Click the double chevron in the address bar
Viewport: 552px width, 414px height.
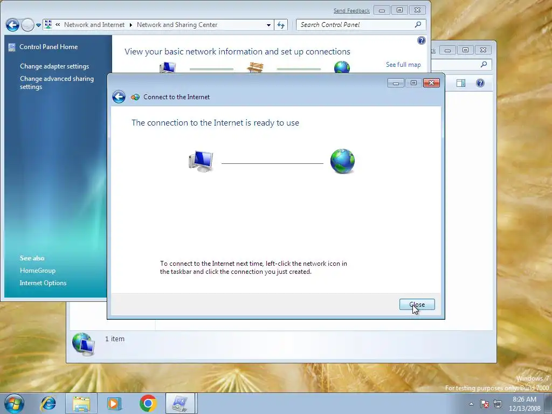[58, 25]
